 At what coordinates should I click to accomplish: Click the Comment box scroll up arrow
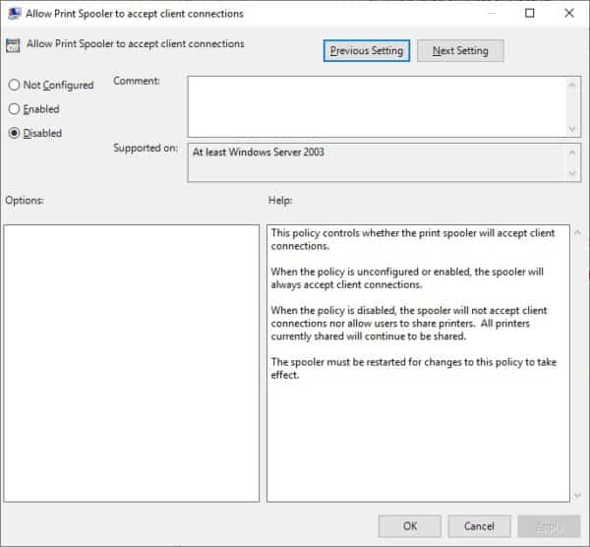(x=572, y=85)
